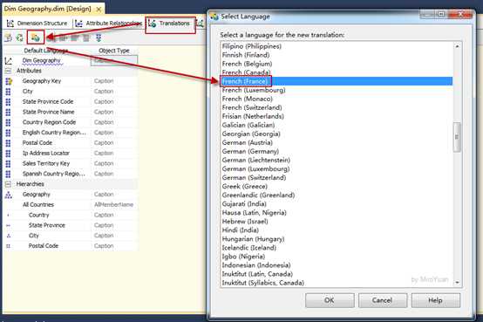Click the Select Language dialog title icon

click(x=214, y=17)
